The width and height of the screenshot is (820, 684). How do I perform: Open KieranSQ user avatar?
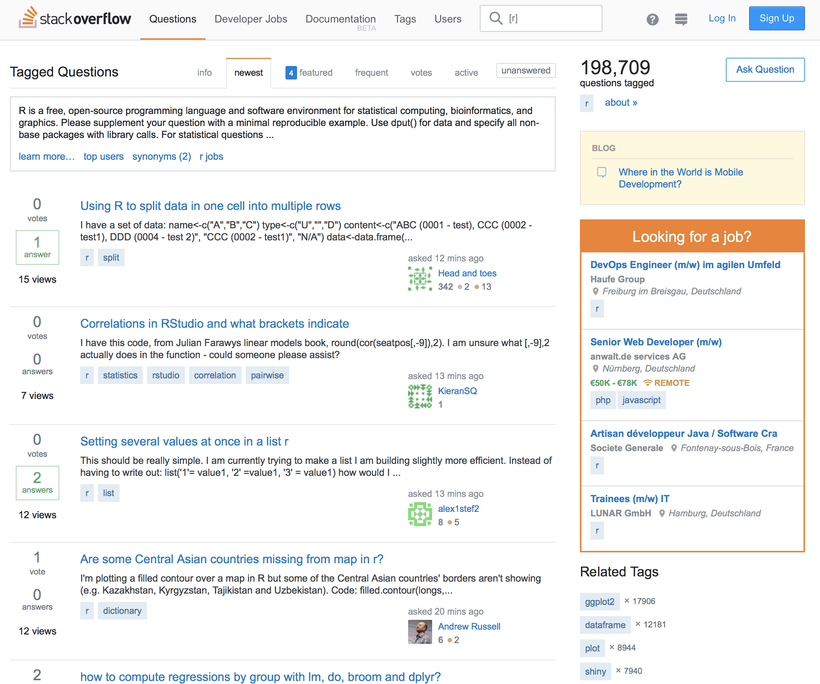point(420,396)
